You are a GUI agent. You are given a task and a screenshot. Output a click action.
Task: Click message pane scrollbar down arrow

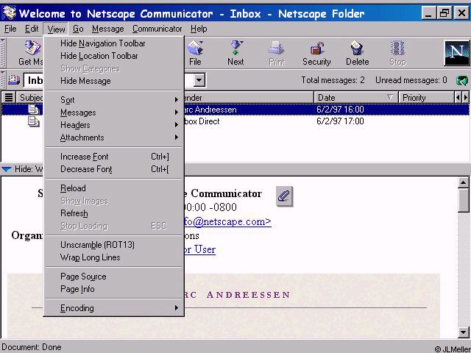463,332
